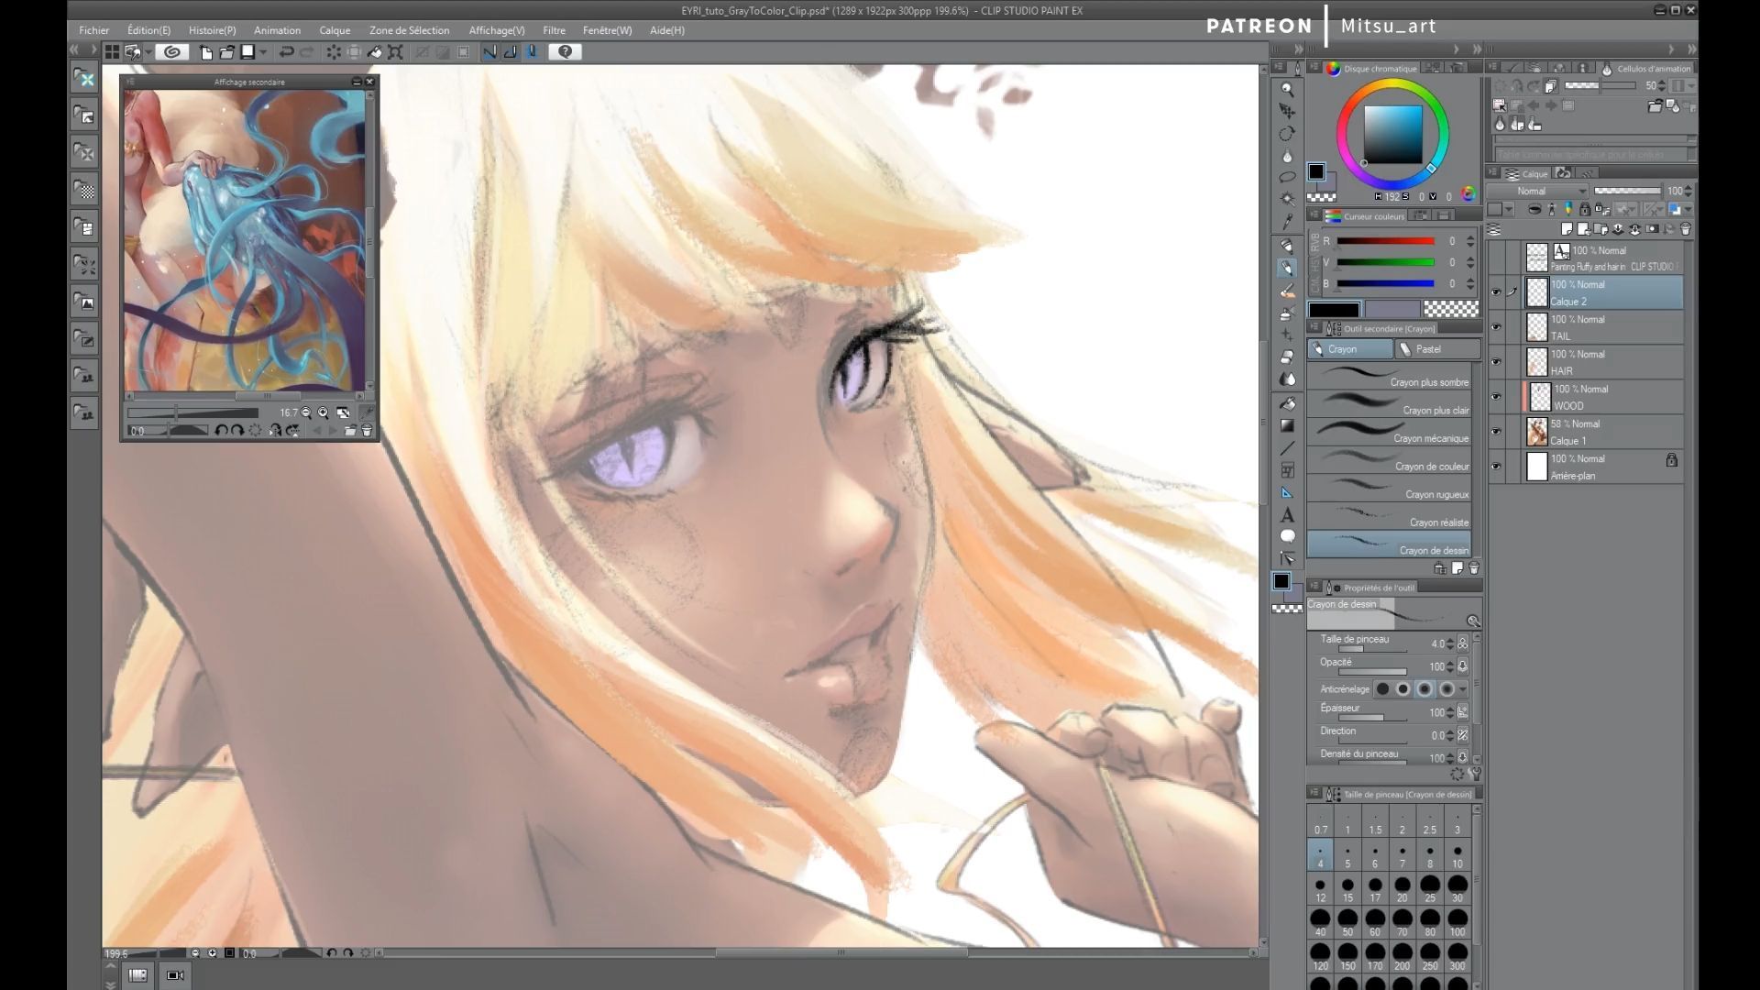Image resolution: width=1760 pixels, height=990 pixels.
Task: Click the Undo arrow in command bar
Action: point(286,52)
